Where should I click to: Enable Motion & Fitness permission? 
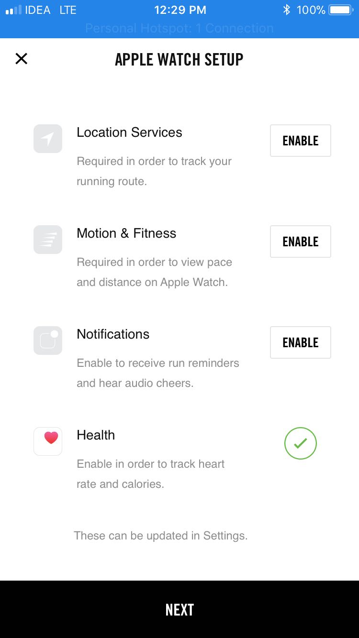pos(300,242)
